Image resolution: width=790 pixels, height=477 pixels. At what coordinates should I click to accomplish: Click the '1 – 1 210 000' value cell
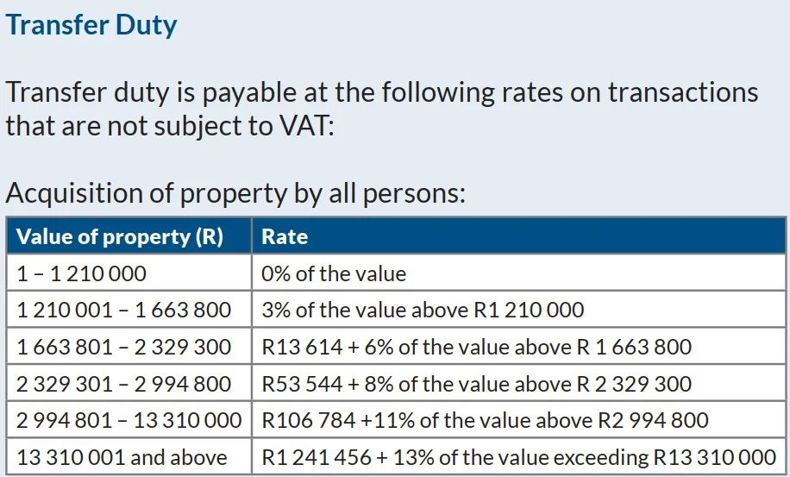pos(82,274)
